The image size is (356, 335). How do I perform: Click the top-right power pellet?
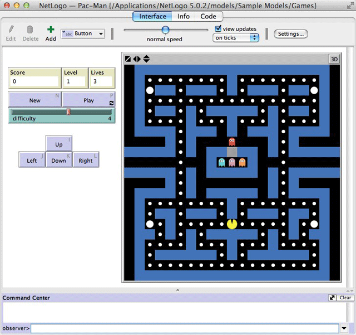pyautogui.click(x=314, y=90)
